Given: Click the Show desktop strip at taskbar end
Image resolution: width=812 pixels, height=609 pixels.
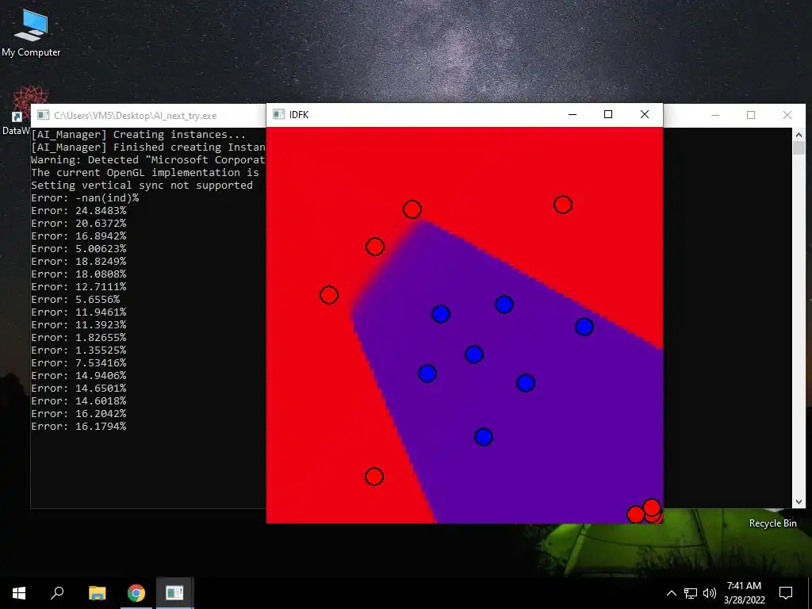Looking at the screenshot, I should tap(810, 593).
